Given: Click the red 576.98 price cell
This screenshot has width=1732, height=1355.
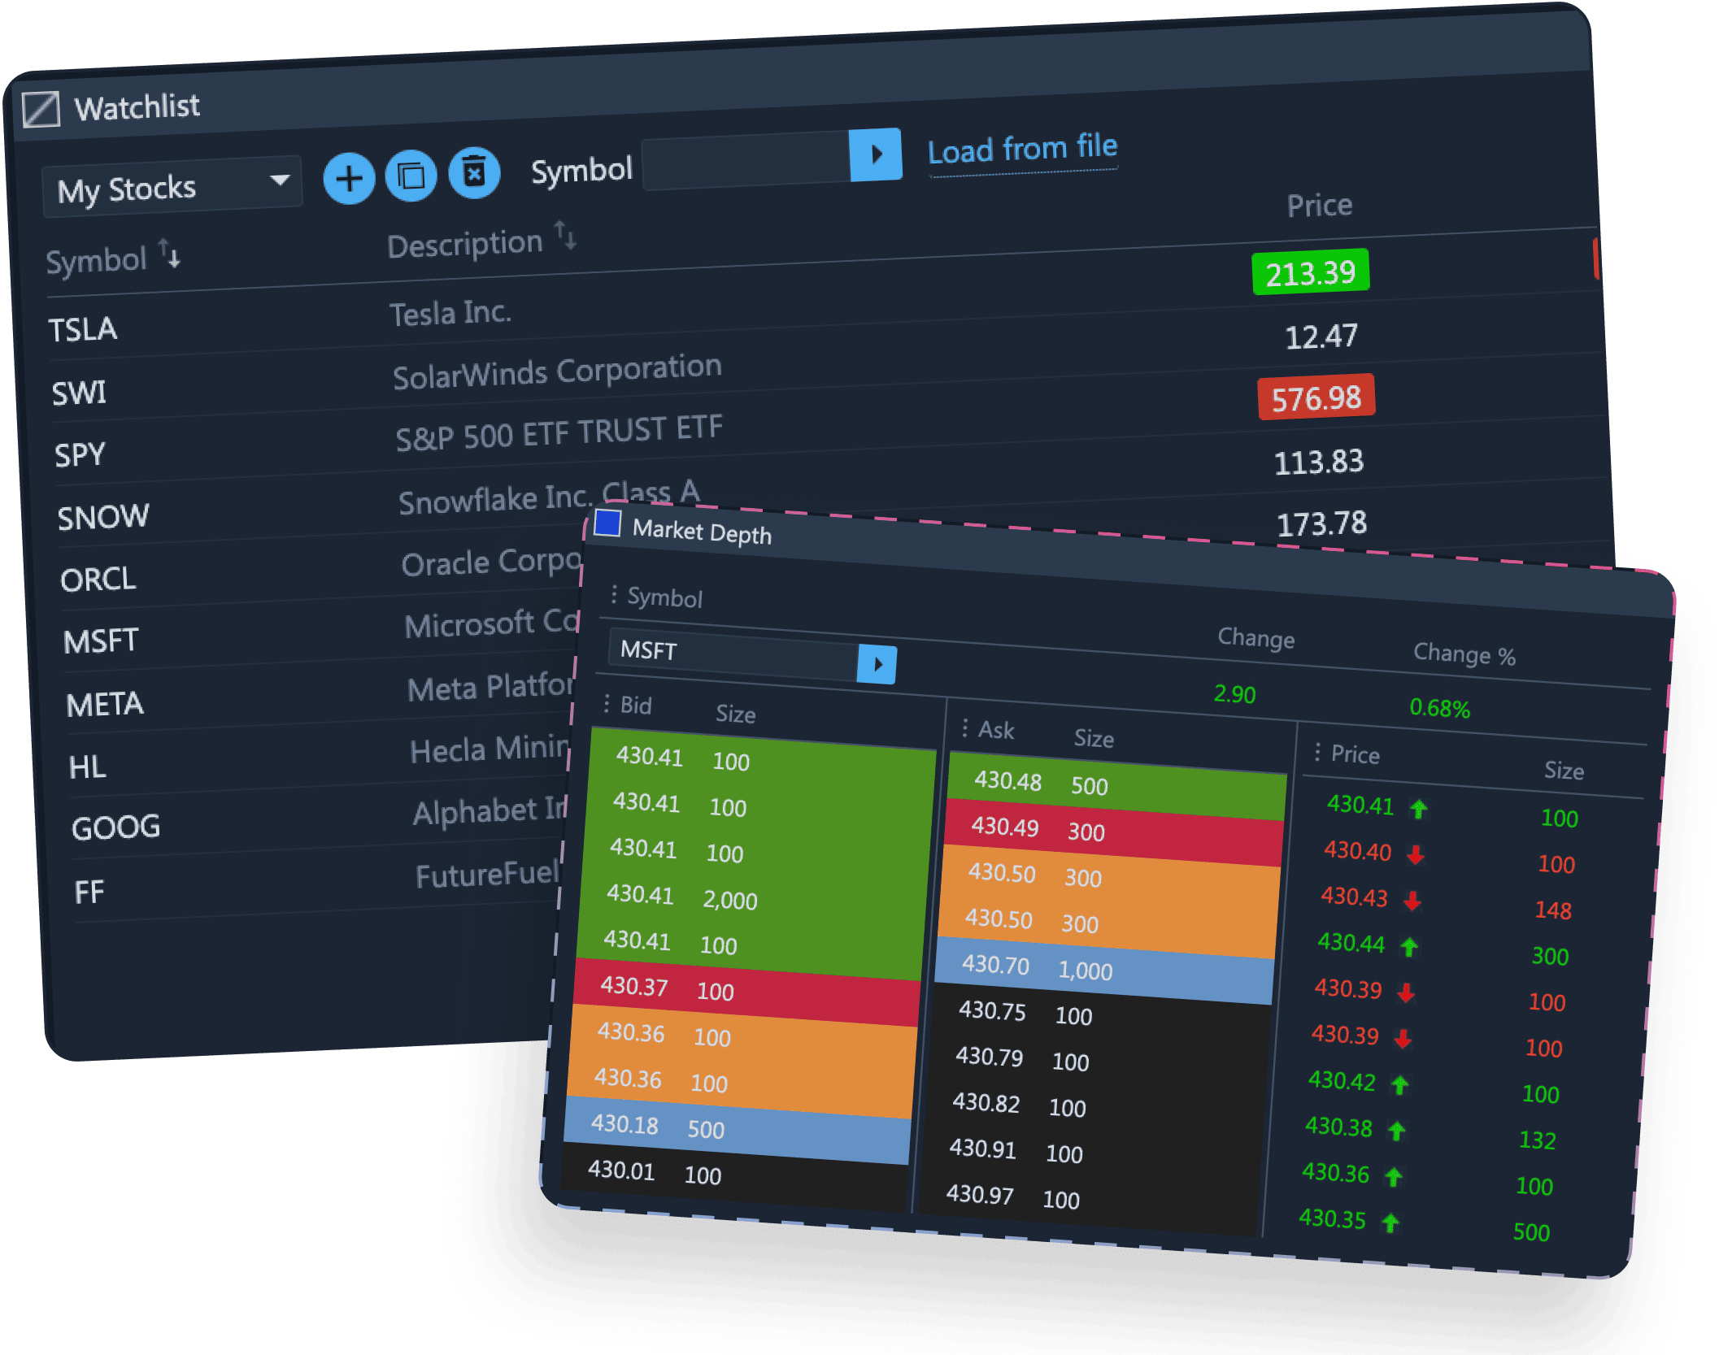Looking at the screenshot, I should pyautogui.click(x=1316, y=397).
